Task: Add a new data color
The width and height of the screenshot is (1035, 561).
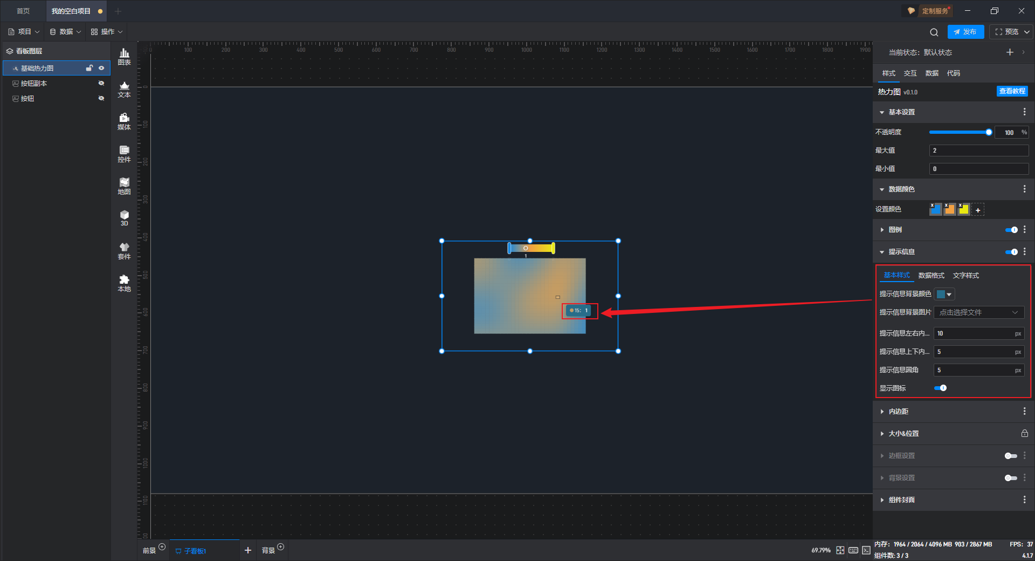Action: 978,210
